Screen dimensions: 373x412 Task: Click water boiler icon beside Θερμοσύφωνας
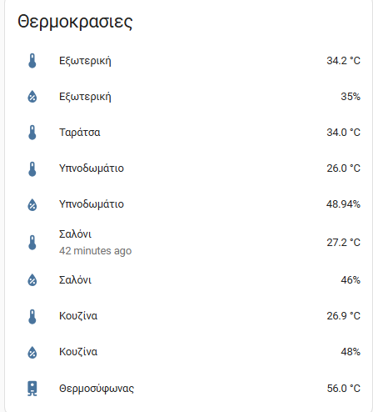[32, 388]
